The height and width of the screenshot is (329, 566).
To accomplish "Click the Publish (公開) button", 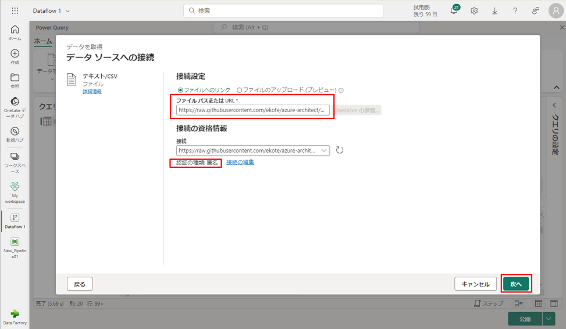I will 525,319.
